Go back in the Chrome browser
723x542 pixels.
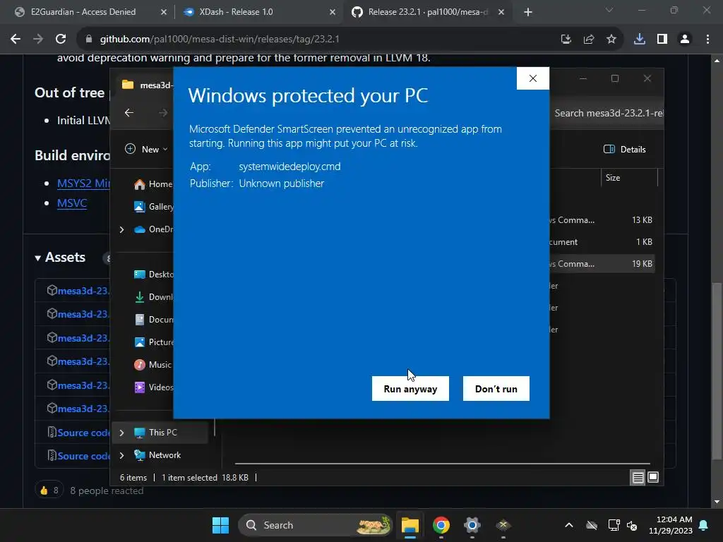tap(16, 40)
